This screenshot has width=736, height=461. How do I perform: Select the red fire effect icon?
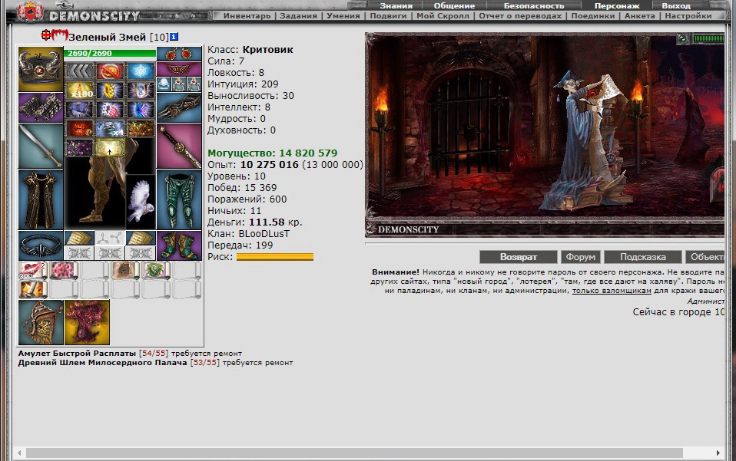(x=79, y=128)
